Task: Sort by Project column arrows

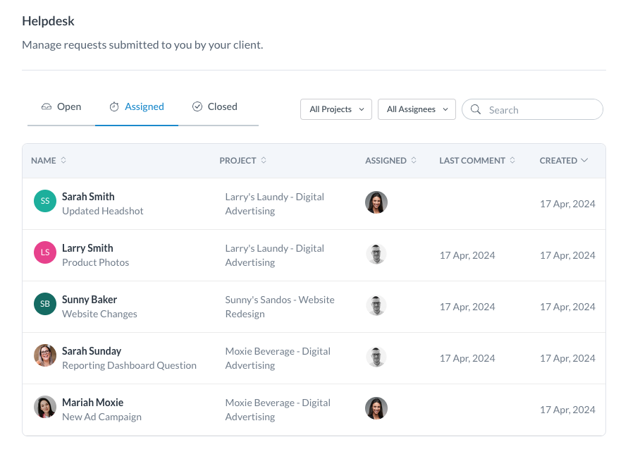Action: (264, 160)
